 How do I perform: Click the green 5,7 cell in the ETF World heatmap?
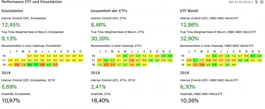coord(253,56)
